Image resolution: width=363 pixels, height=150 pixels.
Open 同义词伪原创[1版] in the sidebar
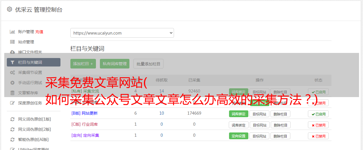pos(35,119)
